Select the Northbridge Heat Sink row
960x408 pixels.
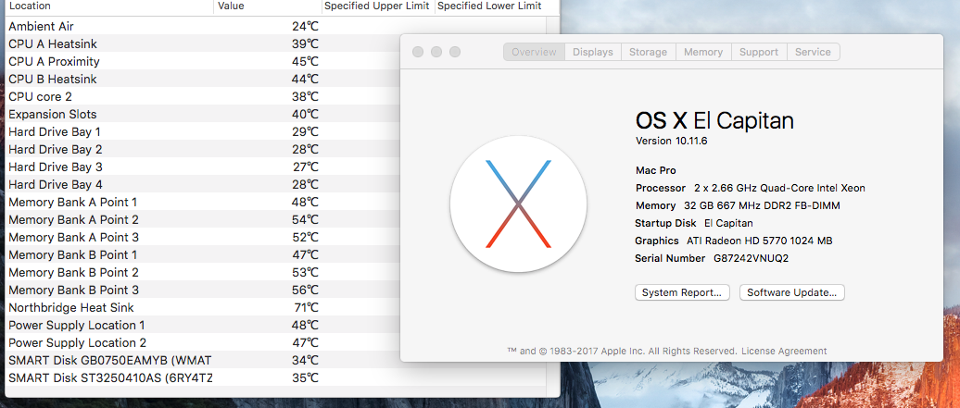click(203, 308)
